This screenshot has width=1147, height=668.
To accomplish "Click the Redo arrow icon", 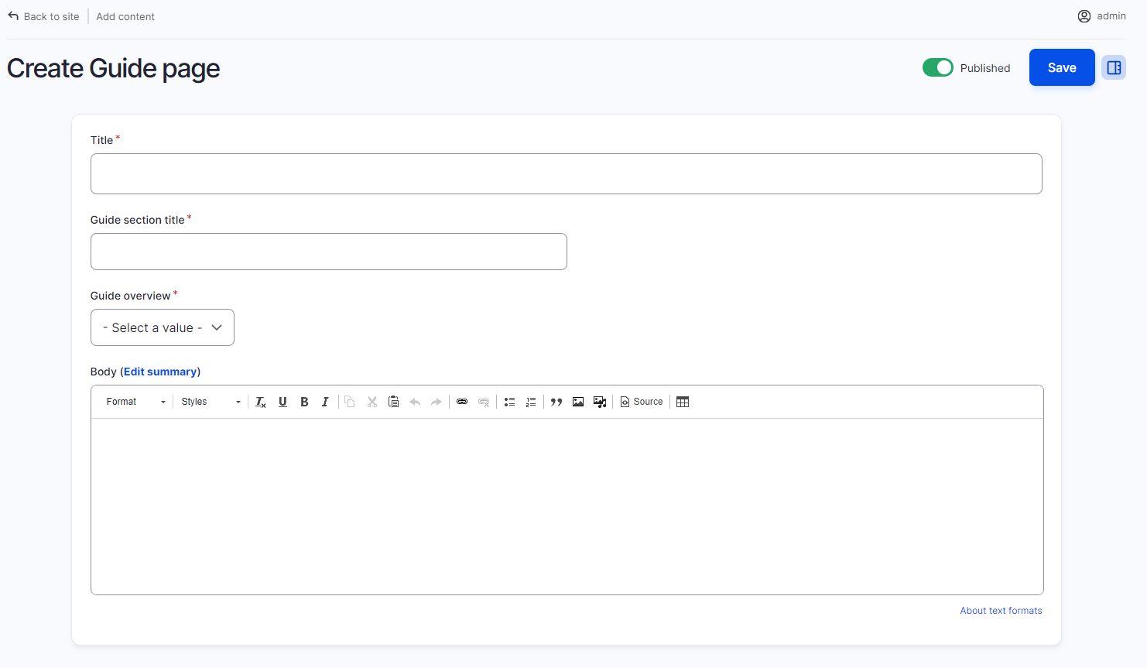I will click(x=437, y=402).
